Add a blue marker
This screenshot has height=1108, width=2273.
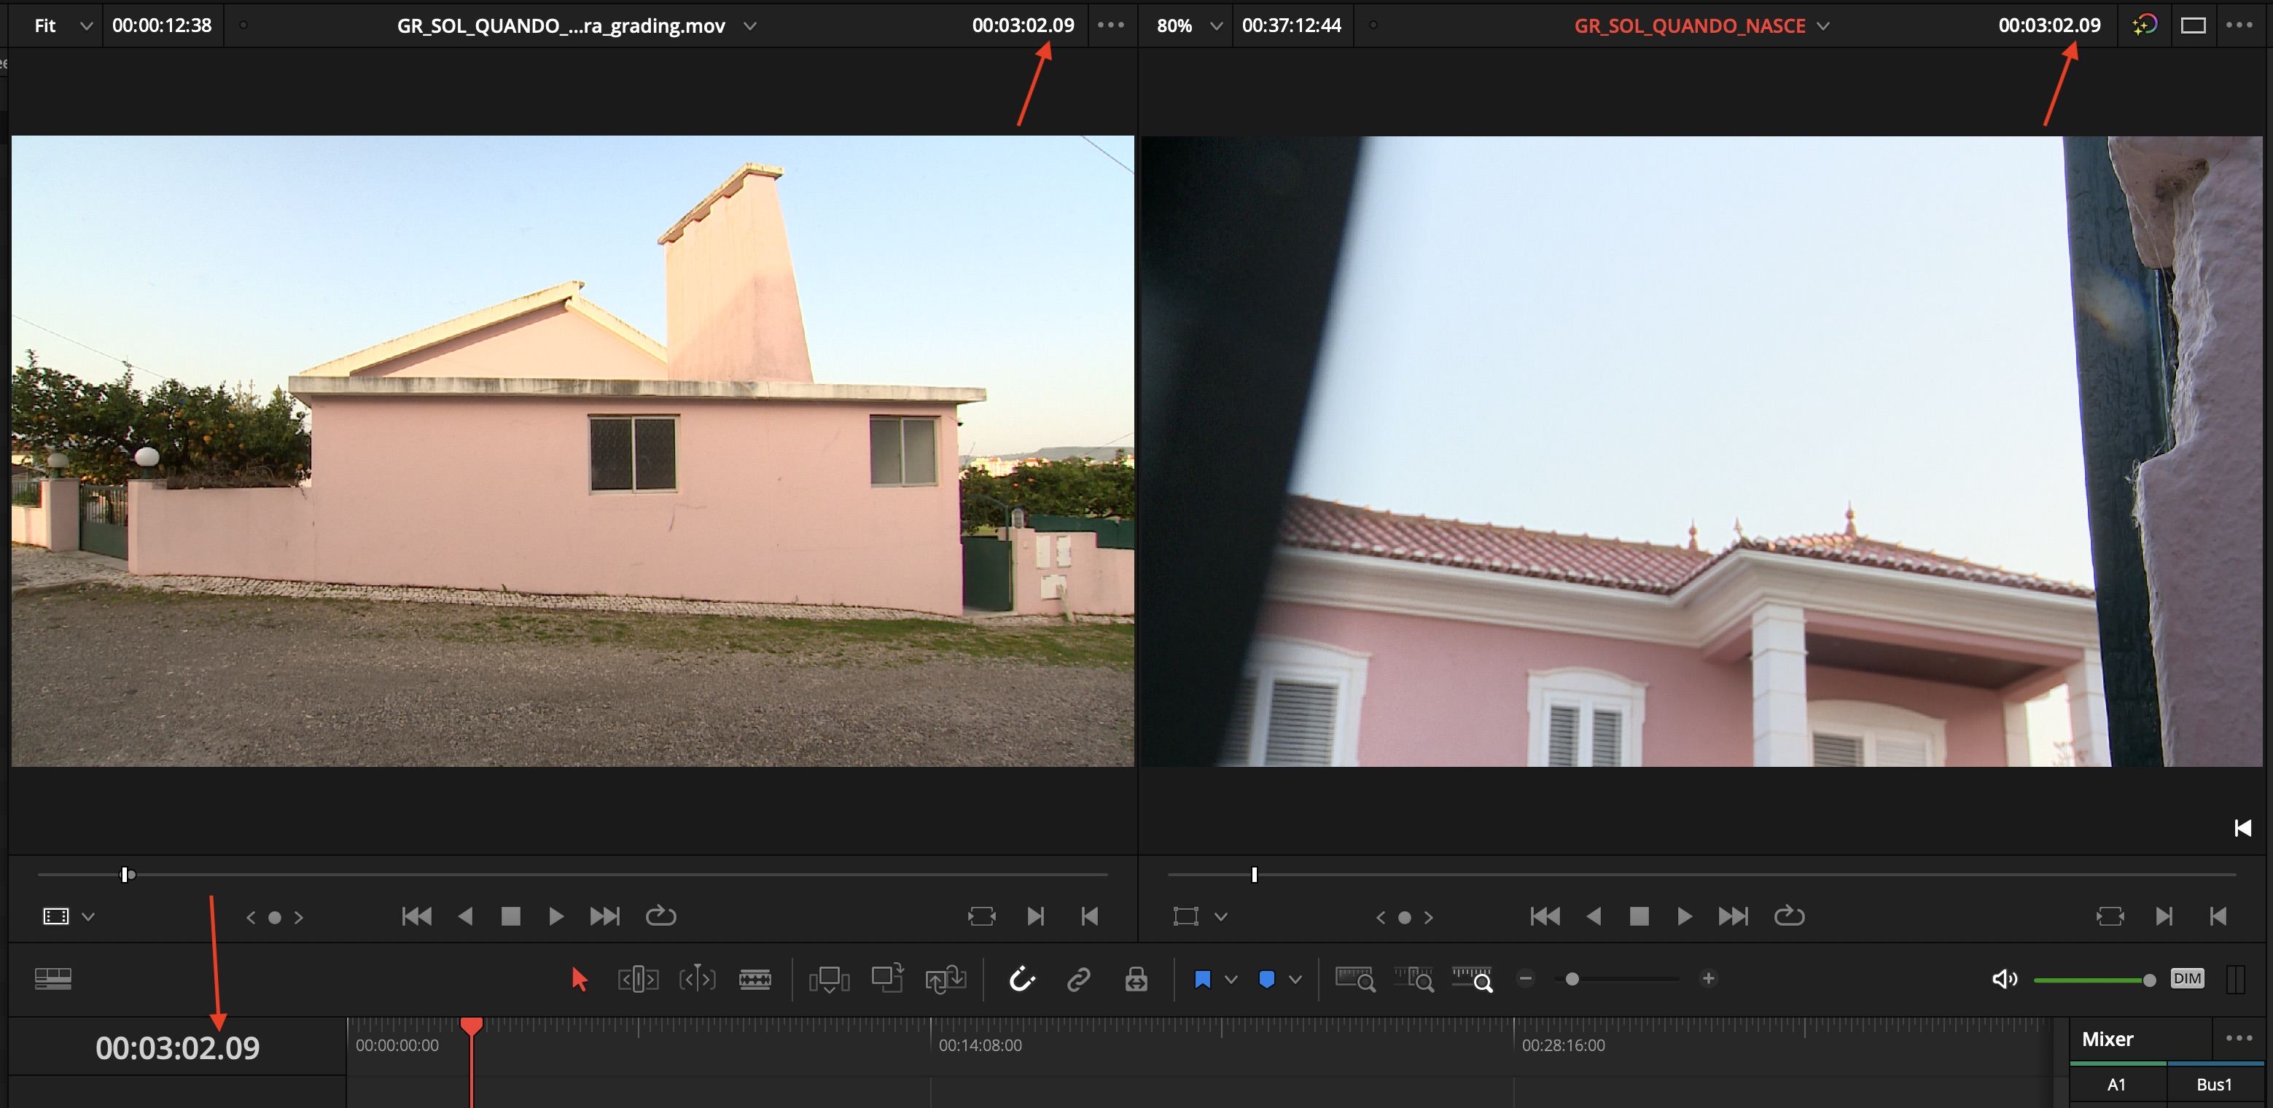click(1266, 979)
